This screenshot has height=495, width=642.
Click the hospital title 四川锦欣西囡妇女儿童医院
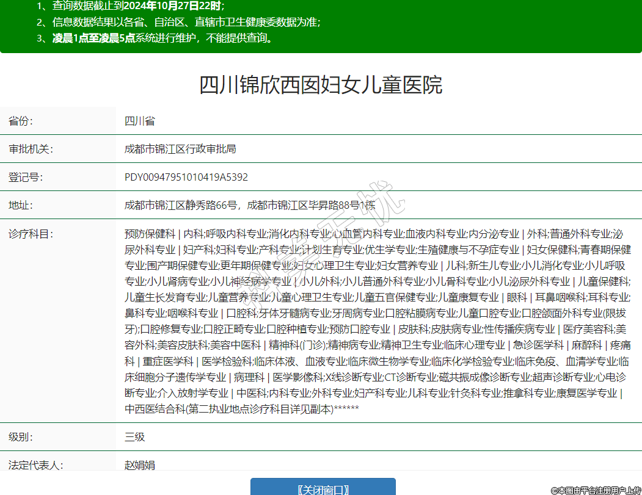pyautogui.click(x=321, y=85)
